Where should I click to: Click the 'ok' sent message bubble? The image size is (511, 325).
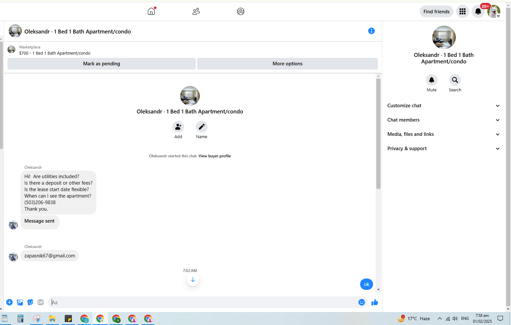point(367,284)
